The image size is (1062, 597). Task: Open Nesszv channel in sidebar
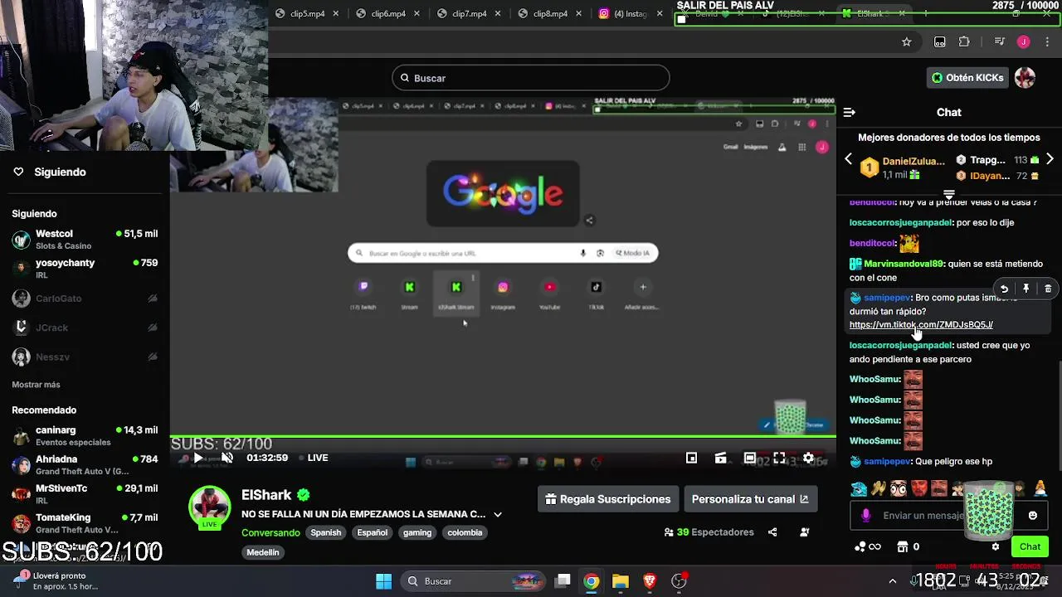[85, 357]
